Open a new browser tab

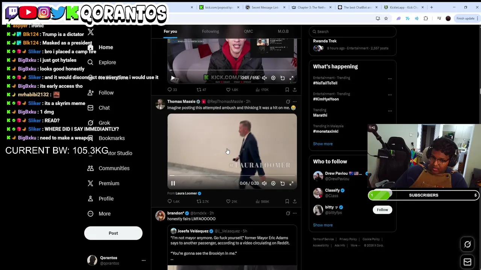click(431, 7)
